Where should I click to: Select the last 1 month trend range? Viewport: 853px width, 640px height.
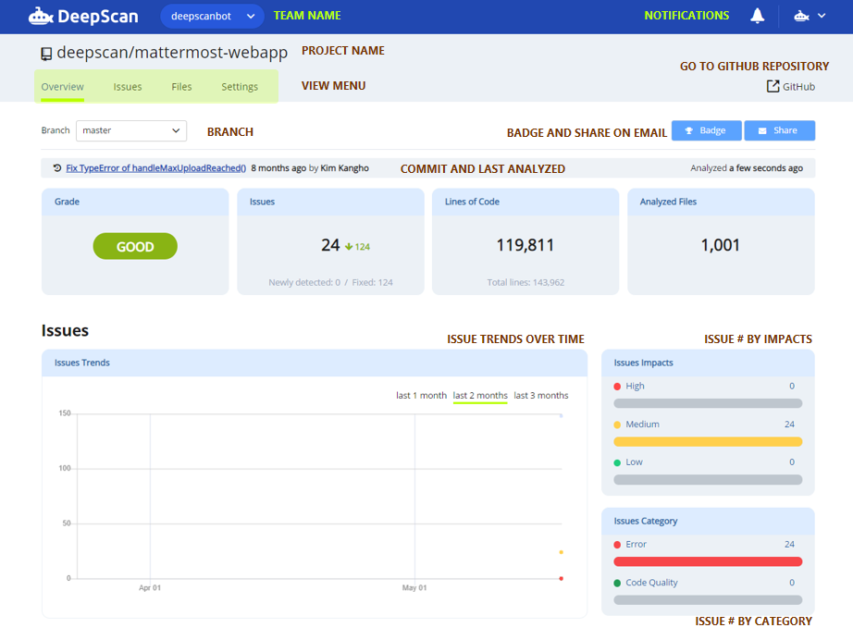coord(421,395)
